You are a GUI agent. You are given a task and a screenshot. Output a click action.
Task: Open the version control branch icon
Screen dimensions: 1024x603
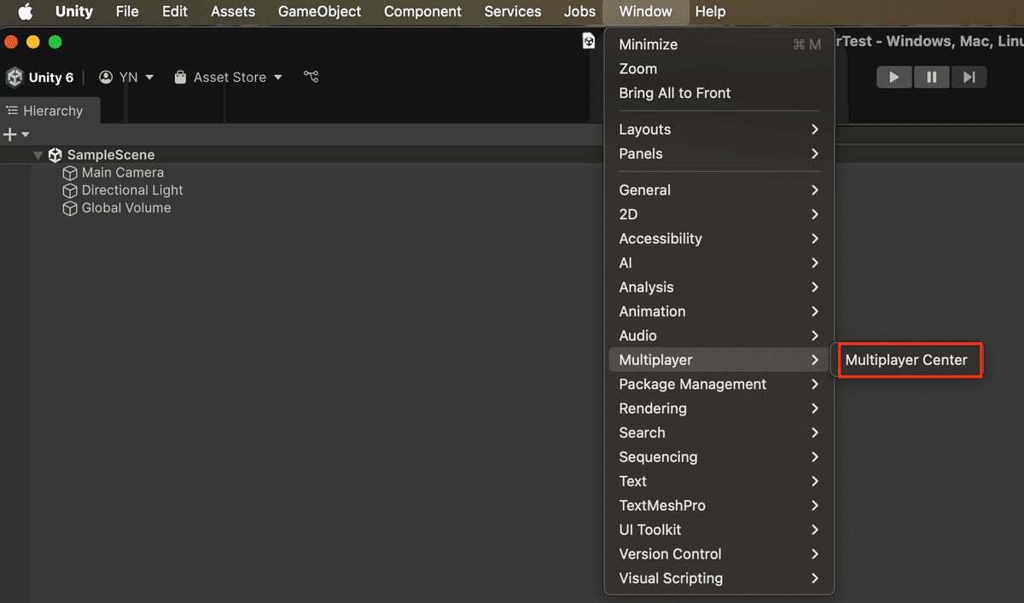point(311,77)
